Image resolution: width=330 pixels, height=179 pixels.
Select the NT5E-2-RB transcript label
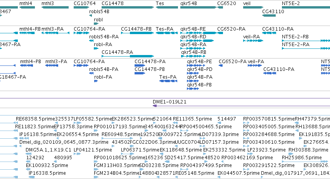click(x=295, y=37)
